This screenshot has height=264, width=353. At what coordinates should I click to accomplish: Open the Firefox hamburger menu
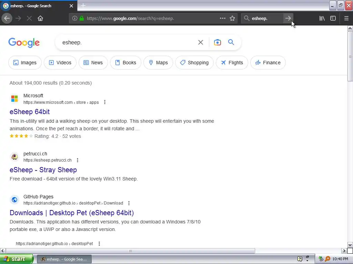click(x=346, y=19)
